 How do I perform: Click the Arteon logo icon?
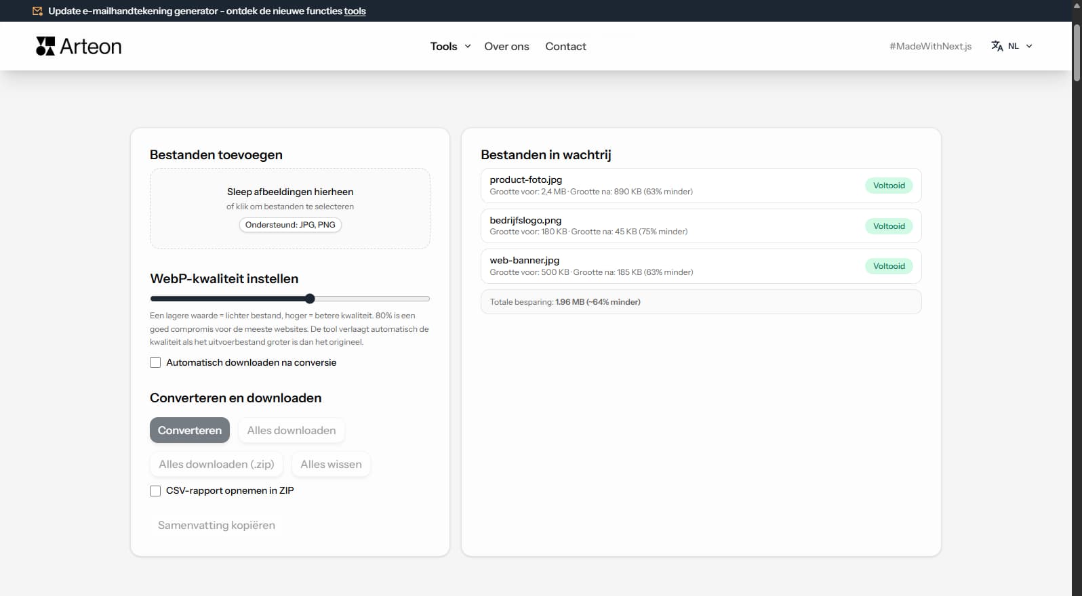click(x=45, y=46)
